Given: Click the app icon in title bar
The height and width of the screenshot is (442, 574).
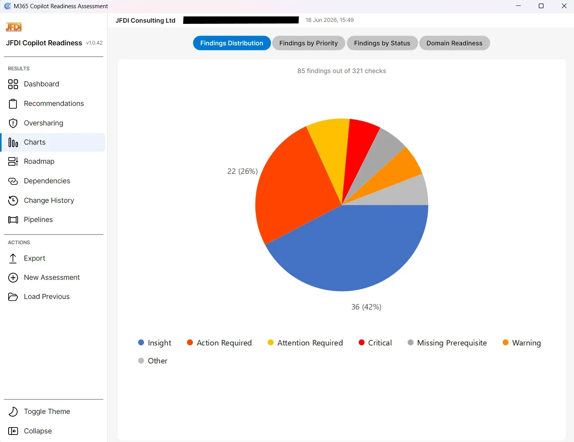Looking at the screenshot, I should [7, 6].
